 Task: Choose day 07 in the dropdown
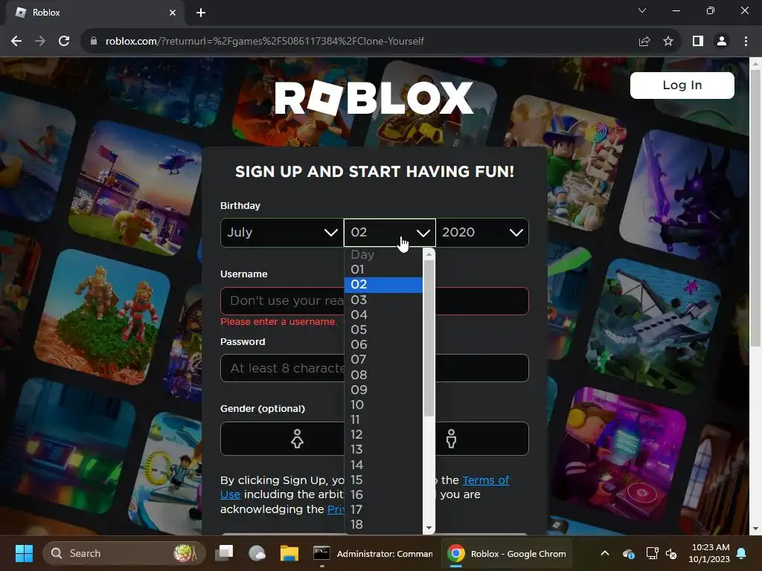pos(383,360)
